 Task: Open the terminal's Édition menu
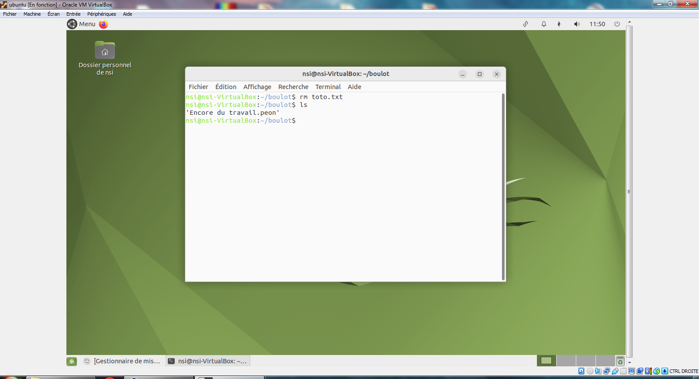point(225,87)
